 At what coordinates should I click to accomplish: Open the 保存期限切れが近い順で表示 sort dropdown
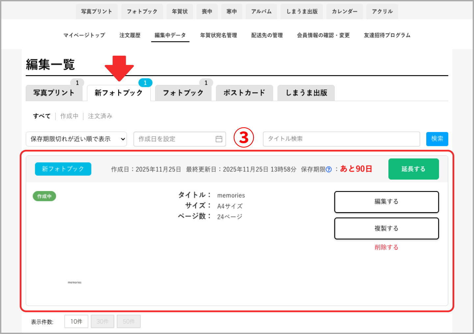(76, 139)
